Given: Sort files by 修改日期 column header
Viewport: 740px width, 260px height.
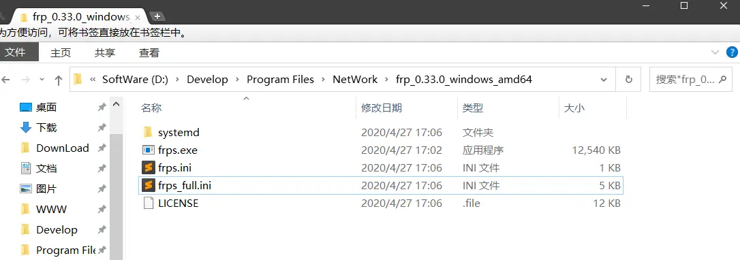Looking at the screenshot, I should [382, 108].
